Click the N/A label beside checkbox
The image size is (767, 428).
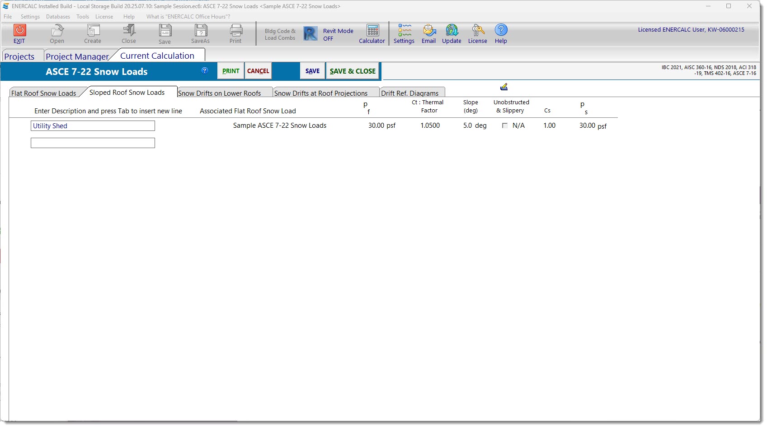(x=518, y=126)
